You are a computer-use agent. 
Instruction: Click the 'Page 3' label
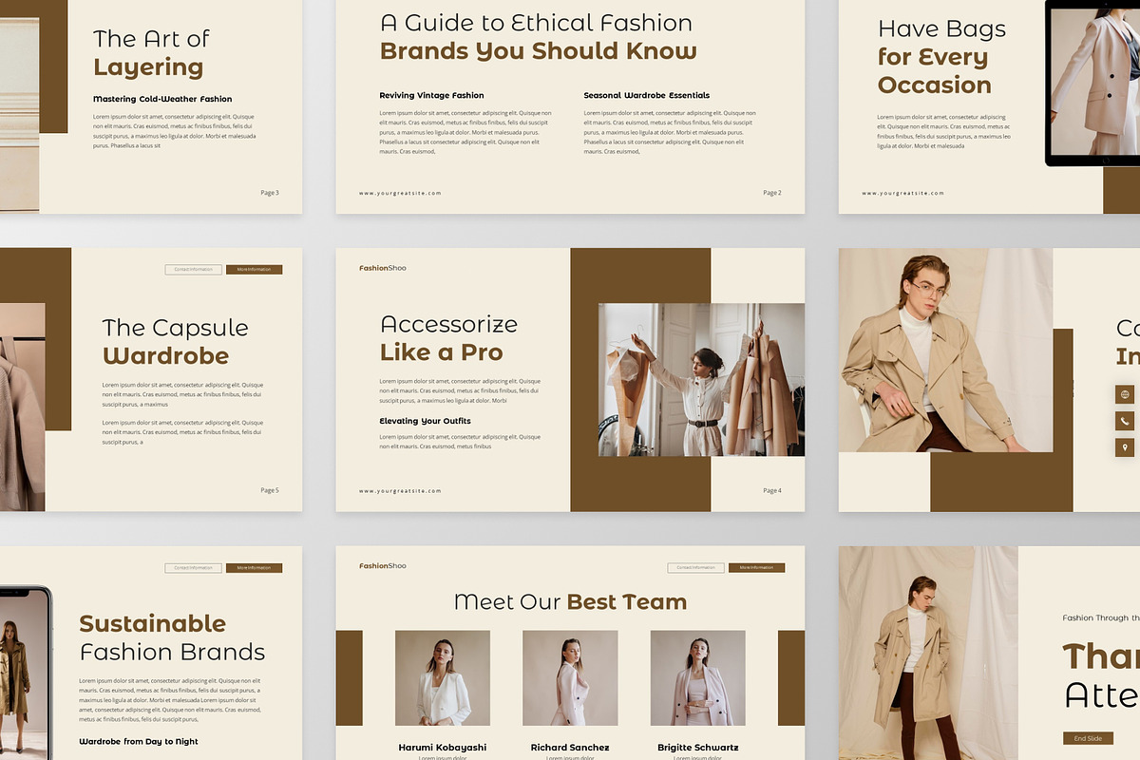270,193
